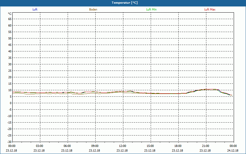
Task: Click the 06:00 time axis label
Action: (x=67, y=146)
